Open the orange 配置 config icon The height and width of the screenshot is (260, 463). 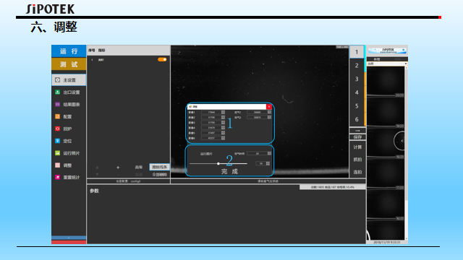(58, 116)
